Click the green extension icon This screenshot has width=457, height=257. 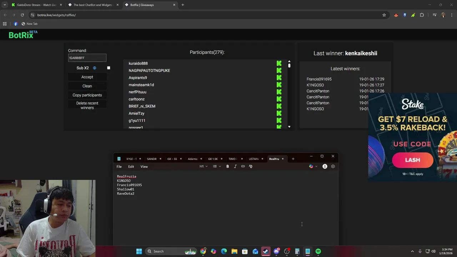coord(413,15)
